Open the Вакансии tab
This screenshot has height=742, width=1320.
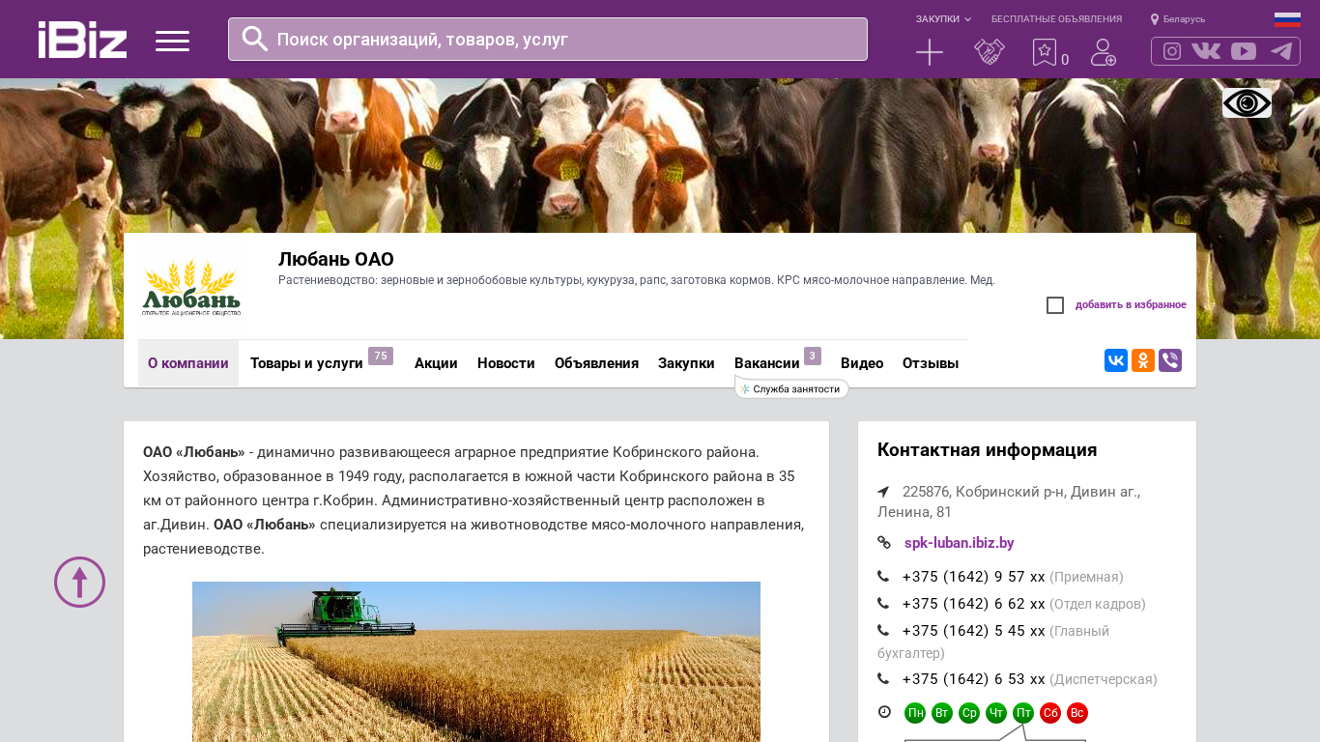tap(766, 363)
